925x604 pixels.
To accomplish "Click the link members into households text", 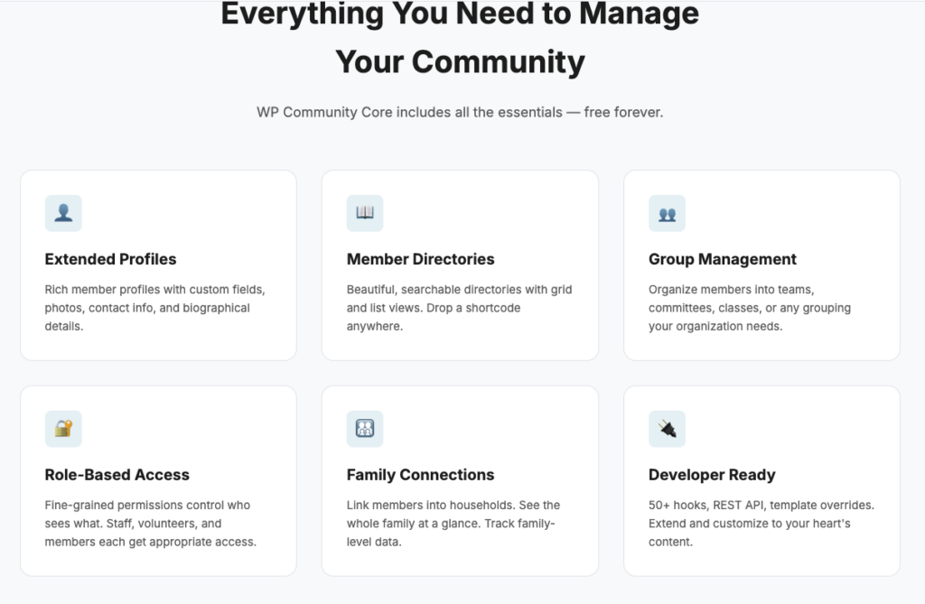I will coord(453,524).
